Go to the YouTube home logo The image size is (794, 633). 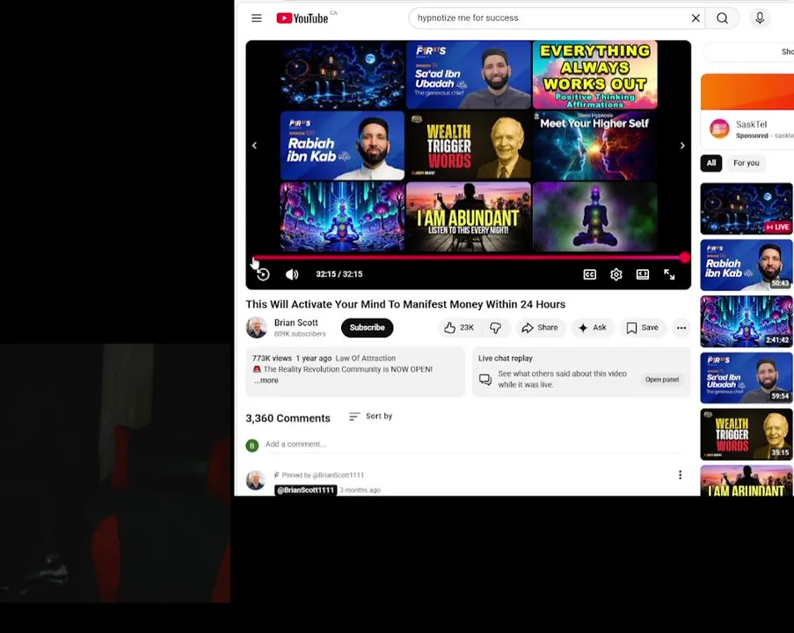302,18
